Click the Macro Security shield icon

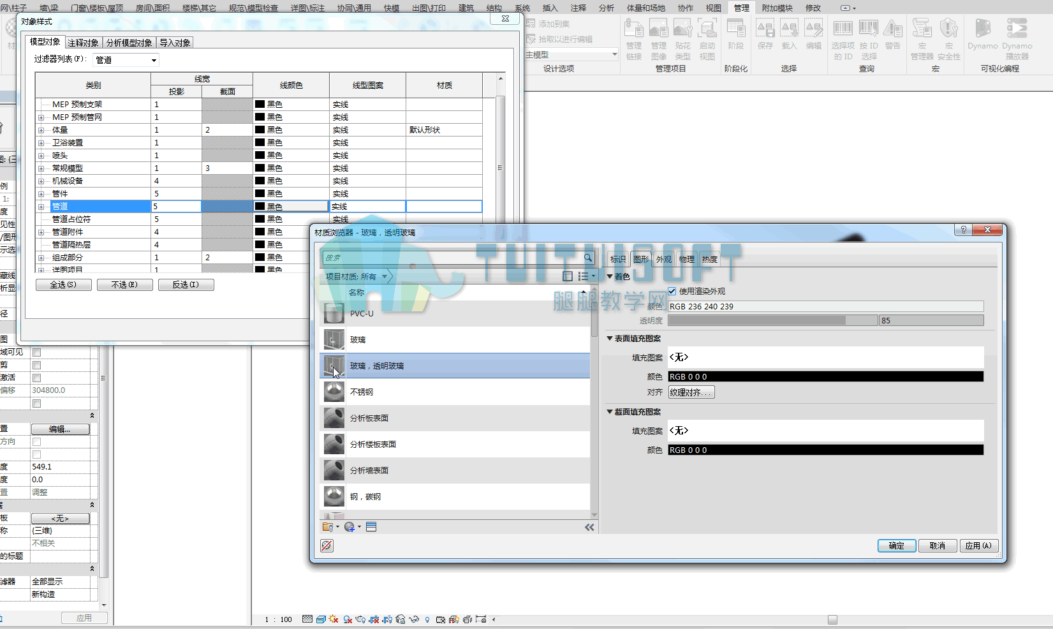(x=949, y=39)
